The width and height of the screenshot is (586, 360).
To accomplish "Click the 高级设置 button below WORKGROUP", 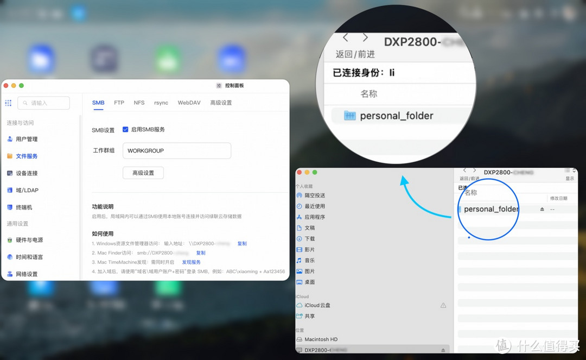I will click(x=143, y=172).
